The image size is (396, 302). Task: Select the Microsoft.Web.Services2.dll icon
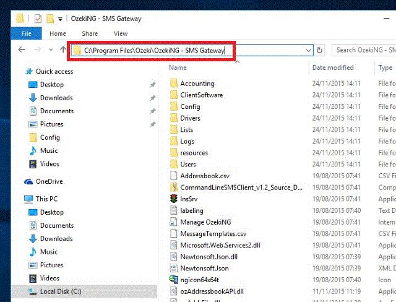tap(174, 245)
